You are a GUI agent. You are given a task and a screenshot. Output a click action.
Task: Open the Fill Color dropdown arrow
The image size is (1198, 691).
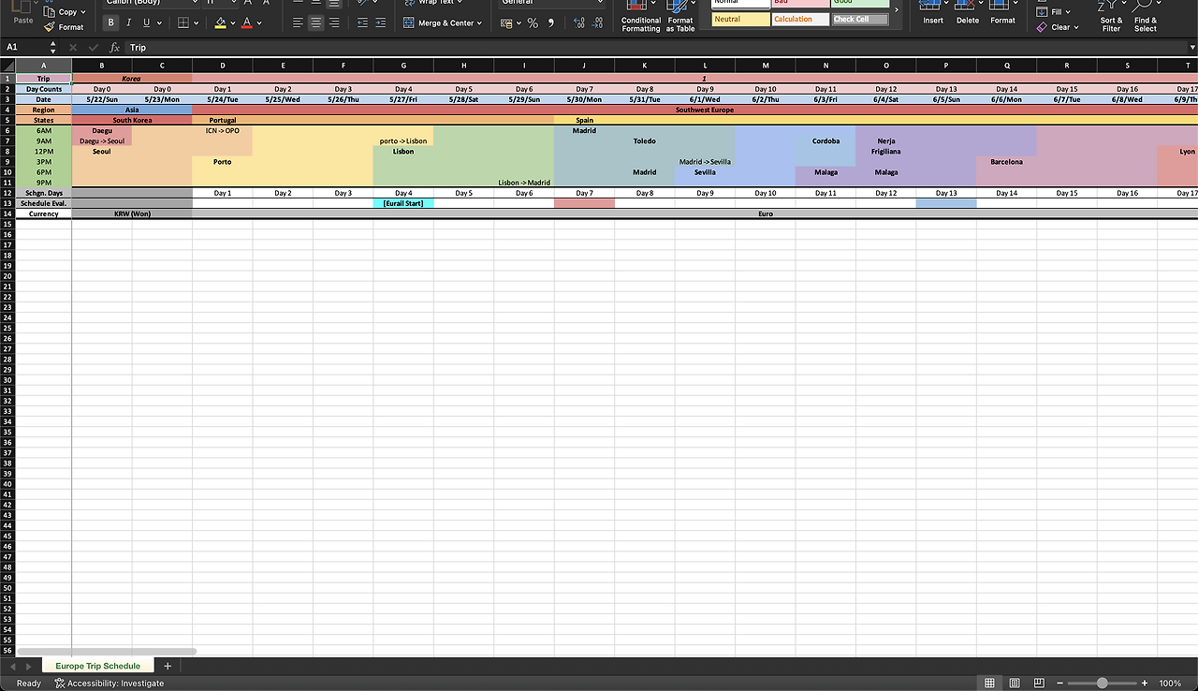pyautogui.click(x=232, y=22)
